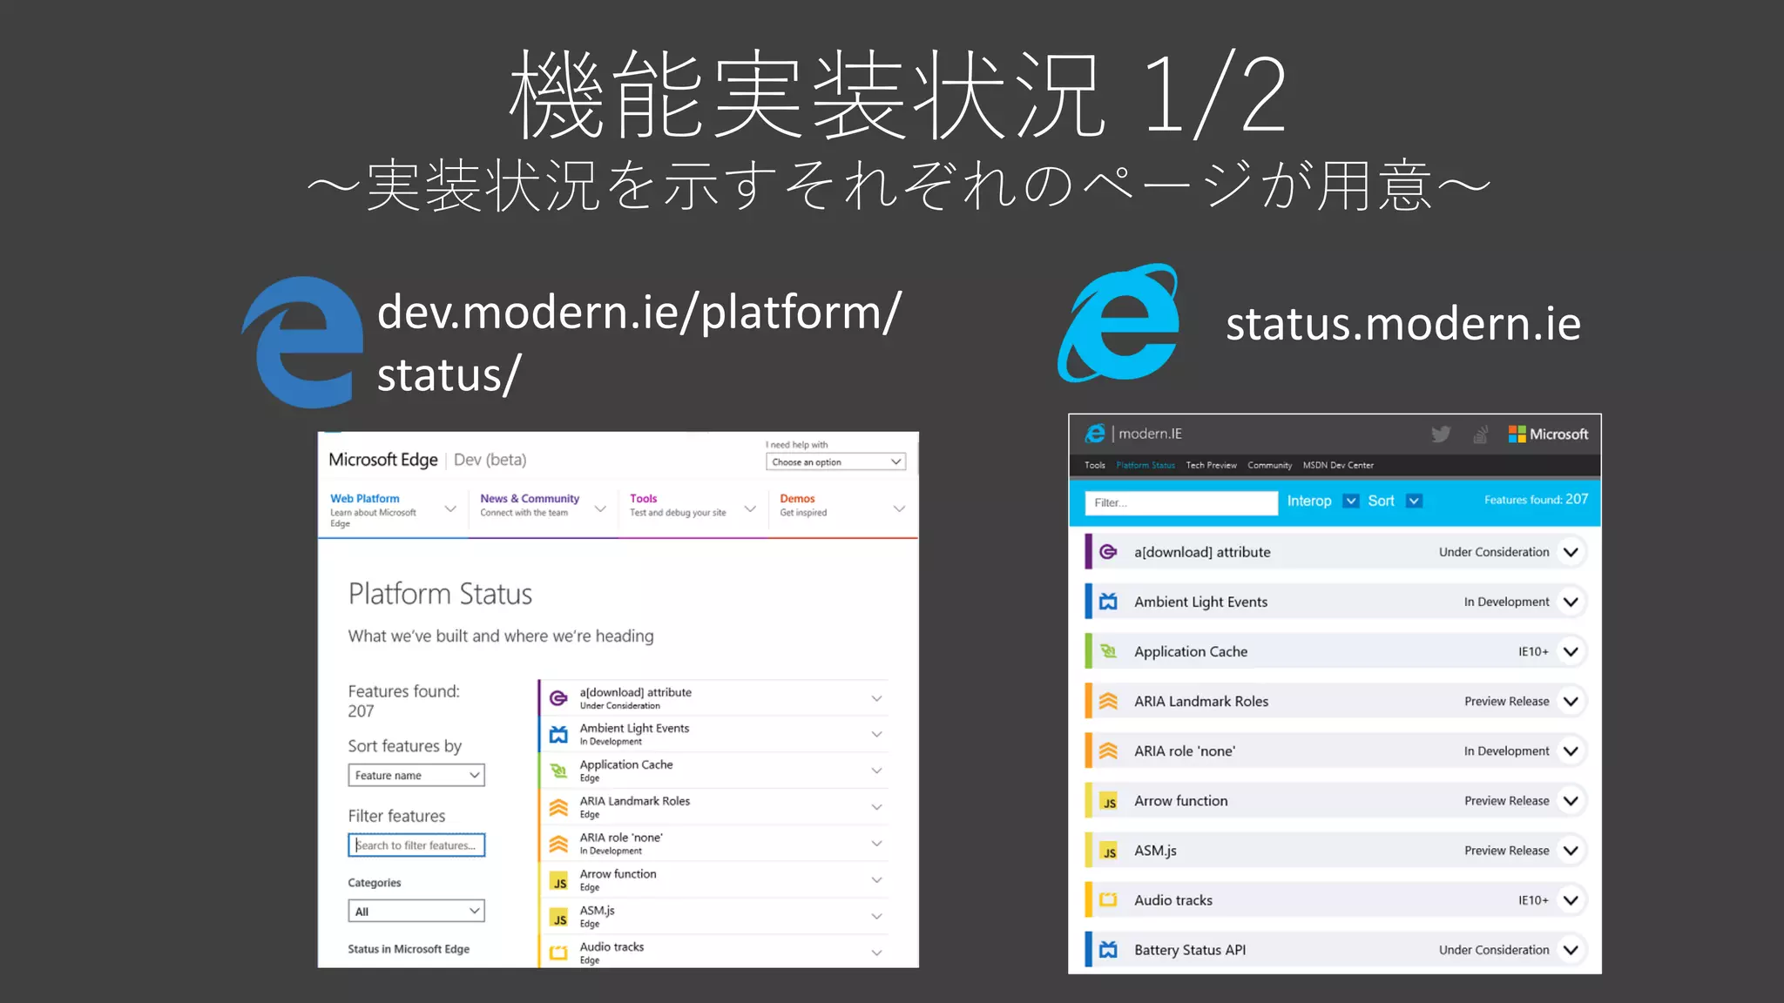Open the News & Community menu
1784x1003 pixels.
(543, 508)
